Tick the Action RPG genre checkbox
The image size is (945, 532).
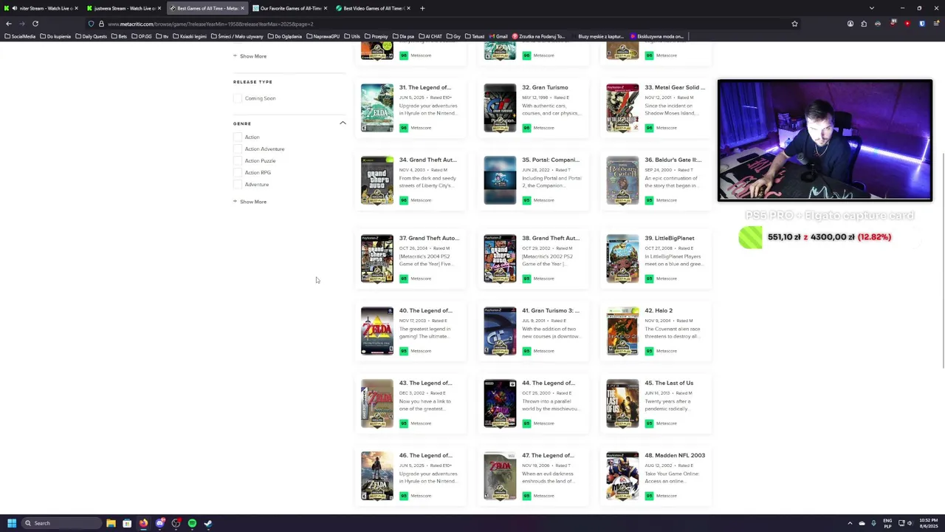click(237, 172)
